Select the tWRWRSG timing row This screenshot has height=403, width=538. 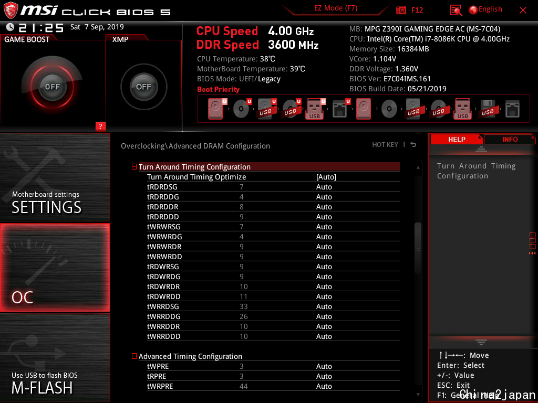(273, 227)
